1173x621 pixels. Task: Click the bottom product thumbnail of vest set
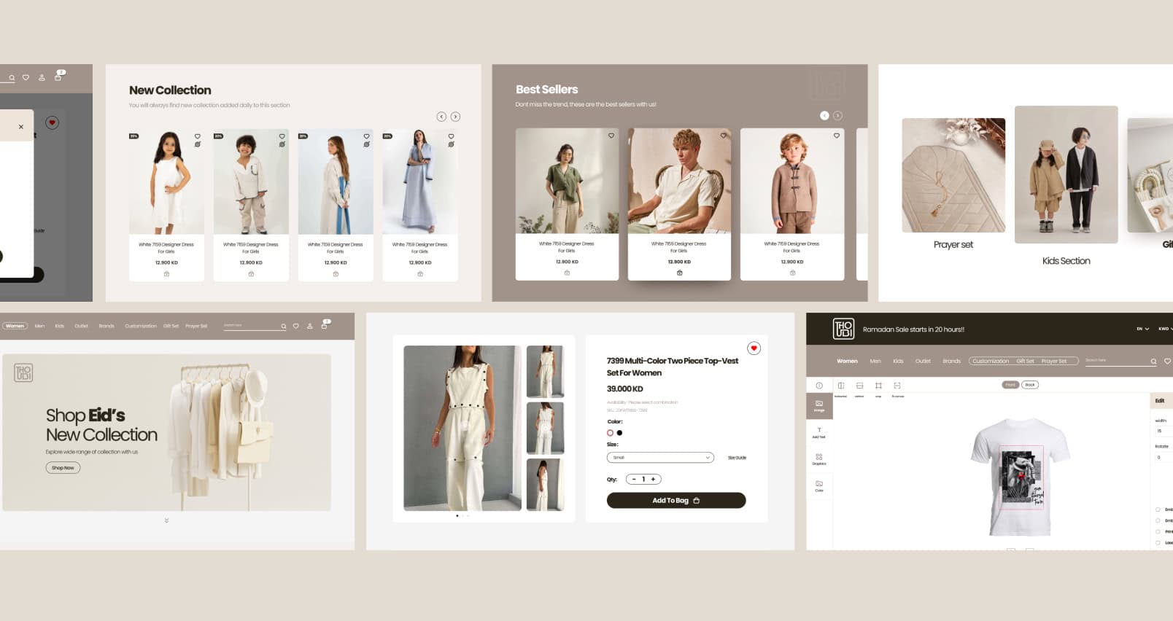(x=545, y=485)
